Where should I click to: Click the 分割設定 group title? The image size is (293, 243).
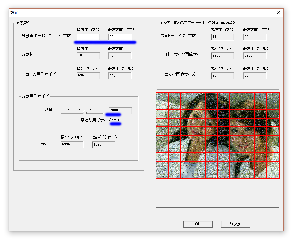(x=24, y=23)
